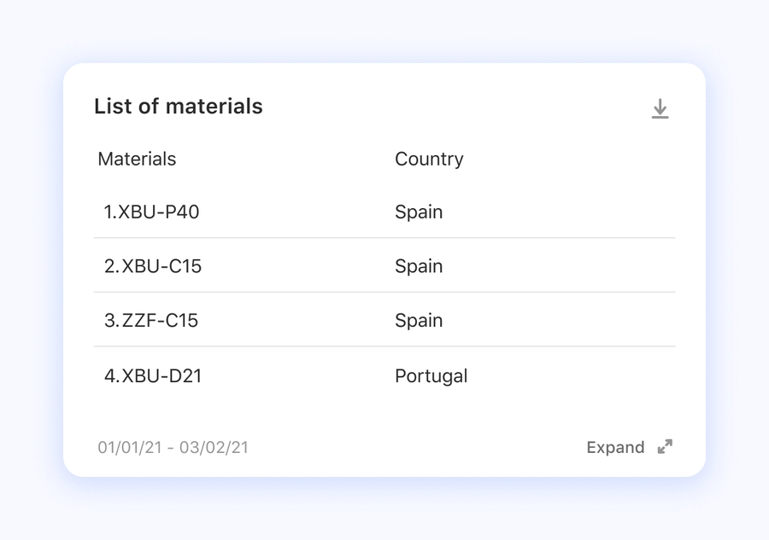Select material 1.XBU-P40
Image resolution: width=769 pixels, height=540 pixels.
[x=151, y=212]
